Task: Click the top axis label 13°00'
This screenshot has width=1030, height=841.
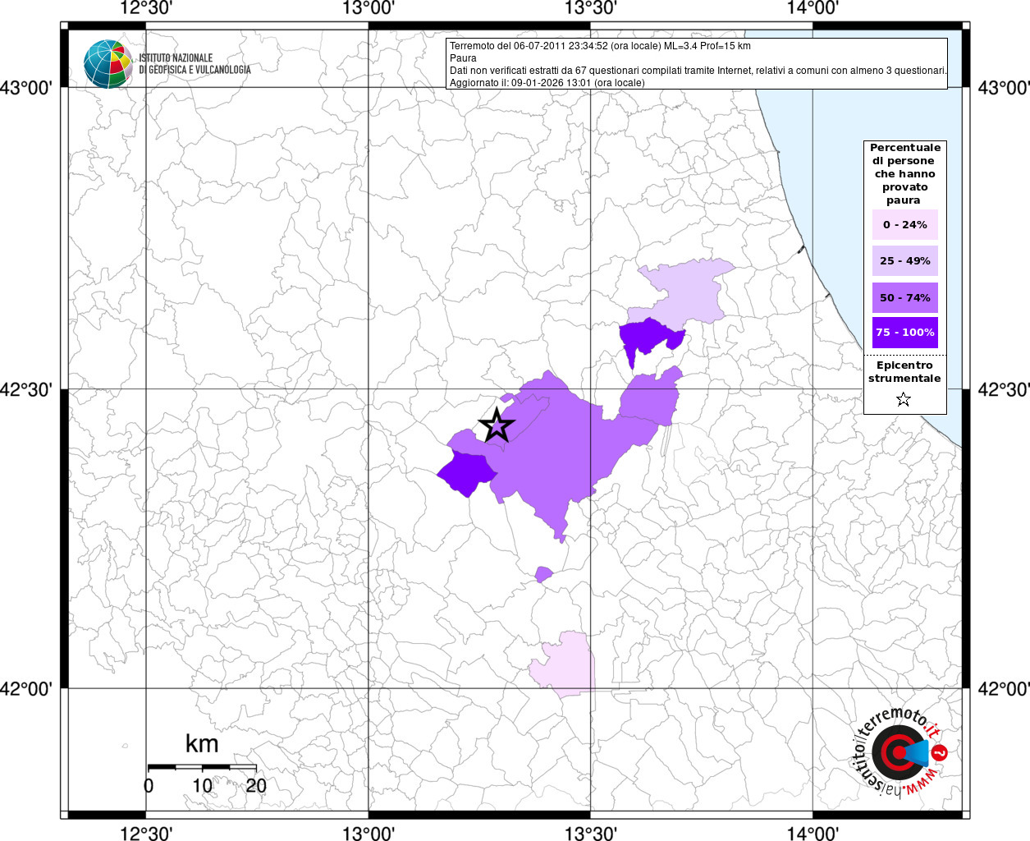Action: click(369, 8)
